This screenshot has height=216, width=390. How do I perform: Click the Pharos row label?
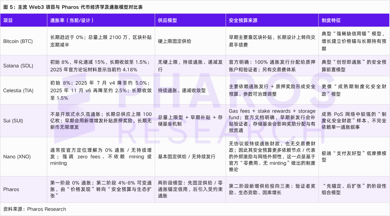click(x=11, y=189)
